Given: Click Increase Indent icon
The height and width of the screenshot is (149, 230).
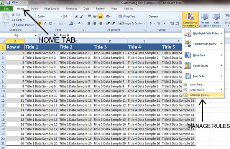Looking at the screenshot, I should [113, 23].
